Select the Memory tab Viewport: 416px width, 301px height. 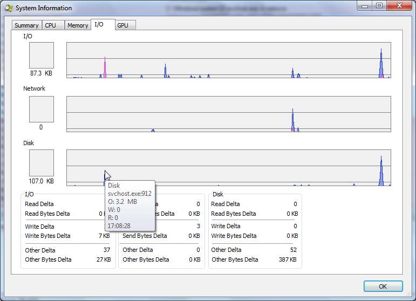(x=78, y=25)
